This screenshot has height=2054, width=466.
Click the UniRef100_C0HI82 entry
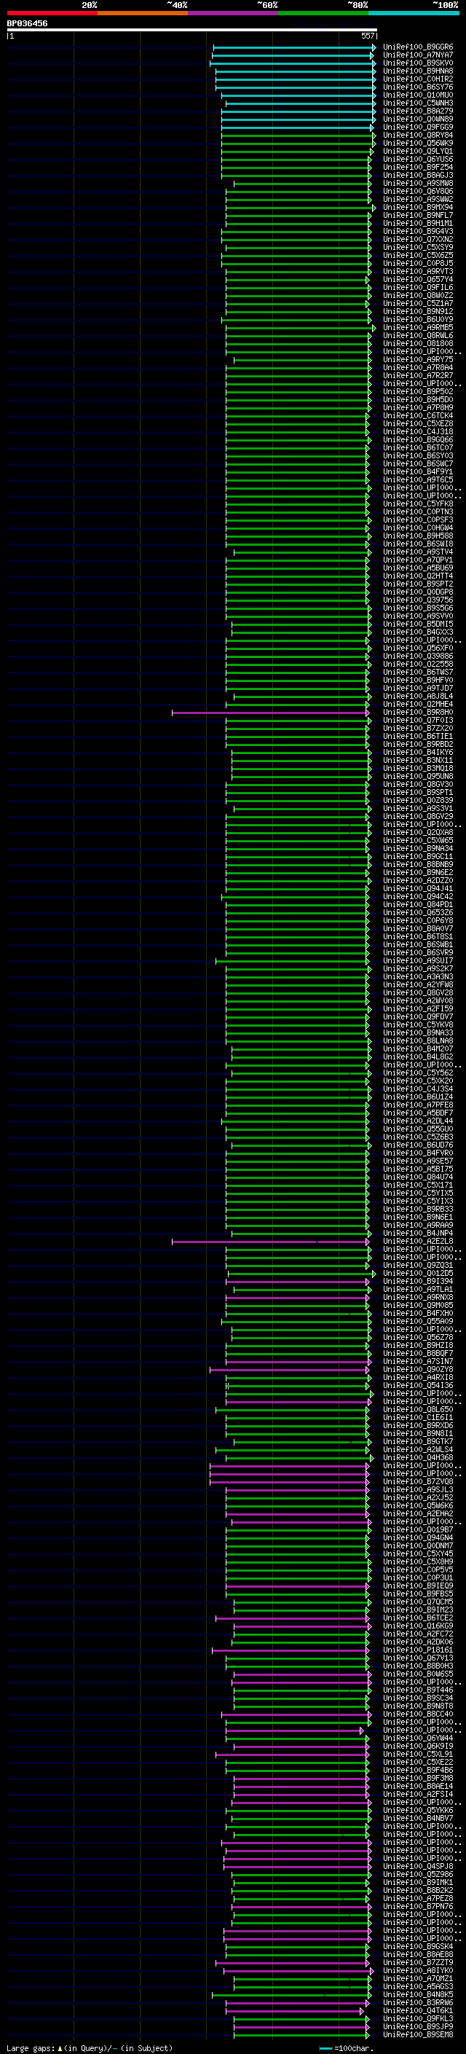(x=418, y=79)
